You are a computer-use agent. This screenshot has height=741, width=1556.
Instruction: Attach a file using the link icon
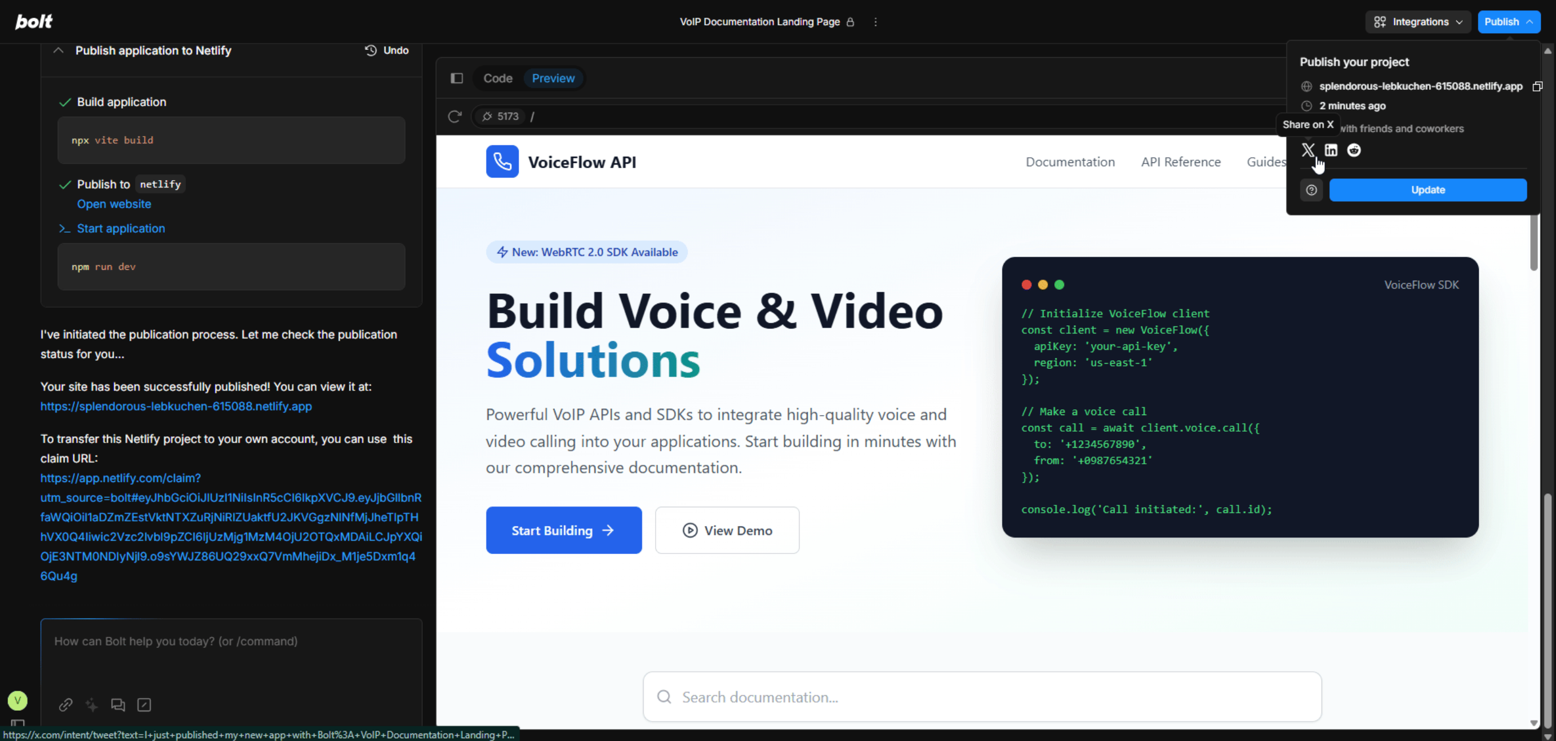66,705
